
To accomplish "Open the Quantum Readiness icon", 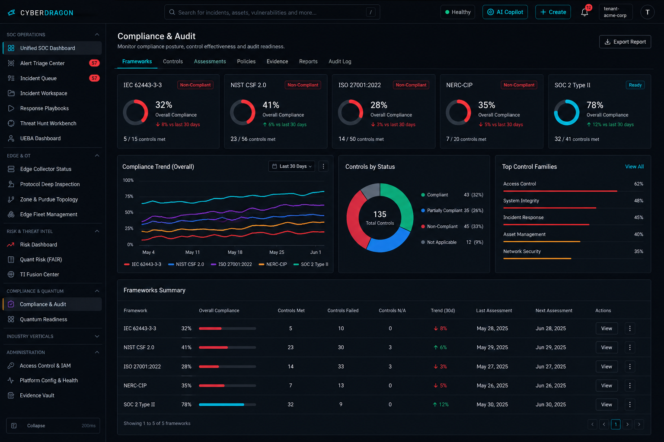I will (x=11, y=319).
